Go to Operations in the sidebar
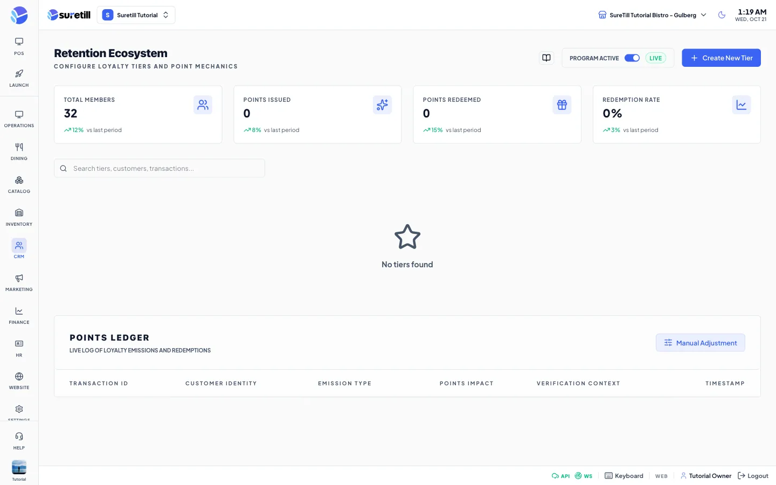Viewport: 776px width, 485px height. [19, 119]
